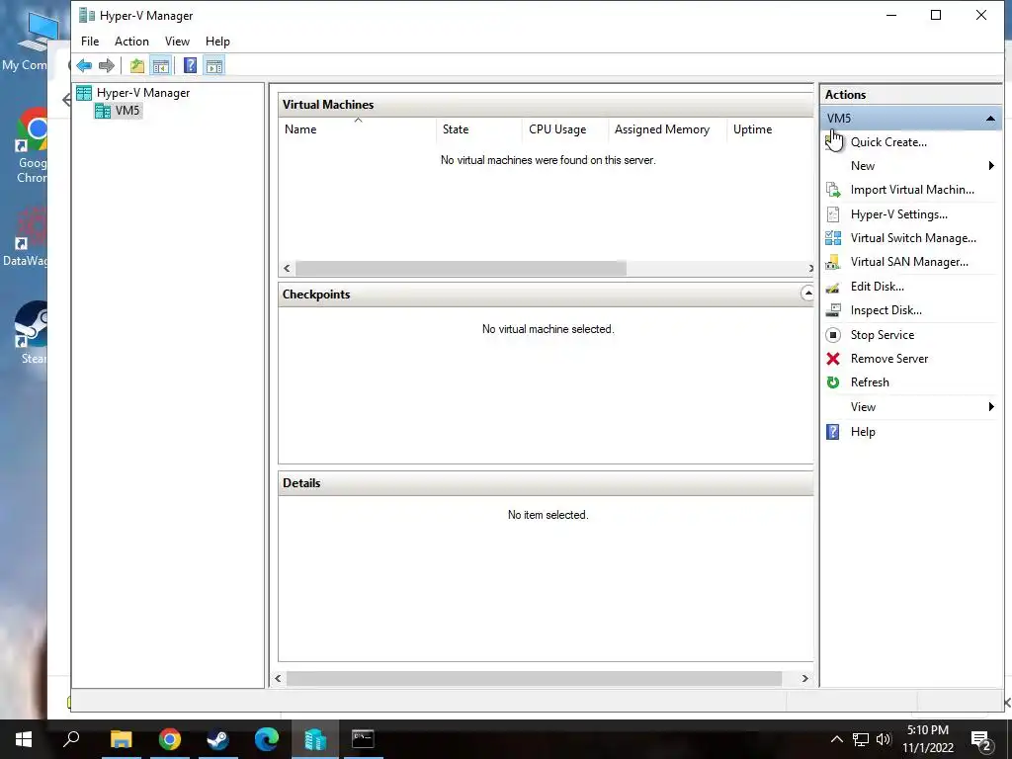Image resolution: width=1012 pixels, height=759 pixels.
Task: Open the View menu in menu bar
Action: 177,42
